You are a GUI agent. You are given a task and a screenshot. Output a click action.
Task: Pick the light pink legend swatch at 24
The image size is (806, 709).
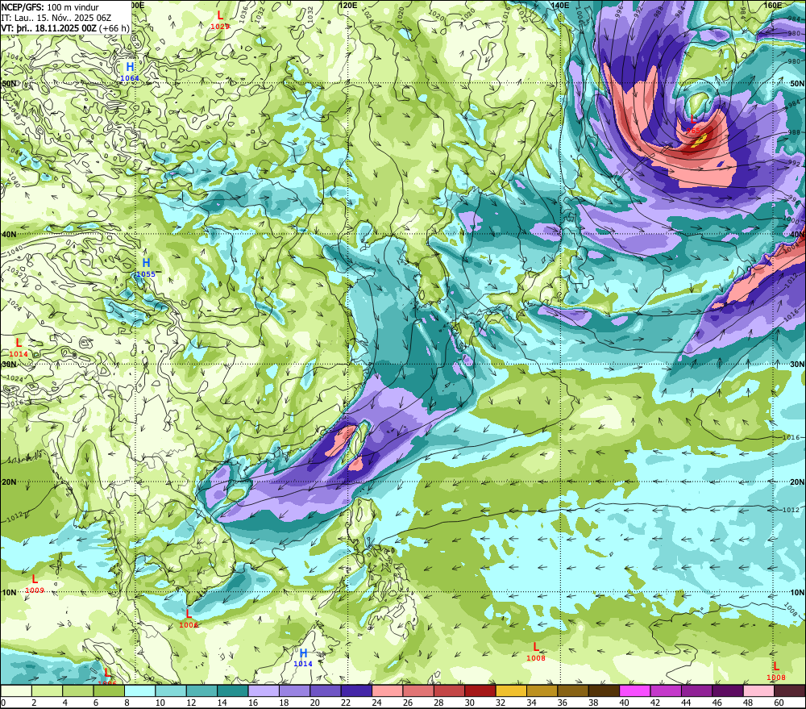pos(387,690)
